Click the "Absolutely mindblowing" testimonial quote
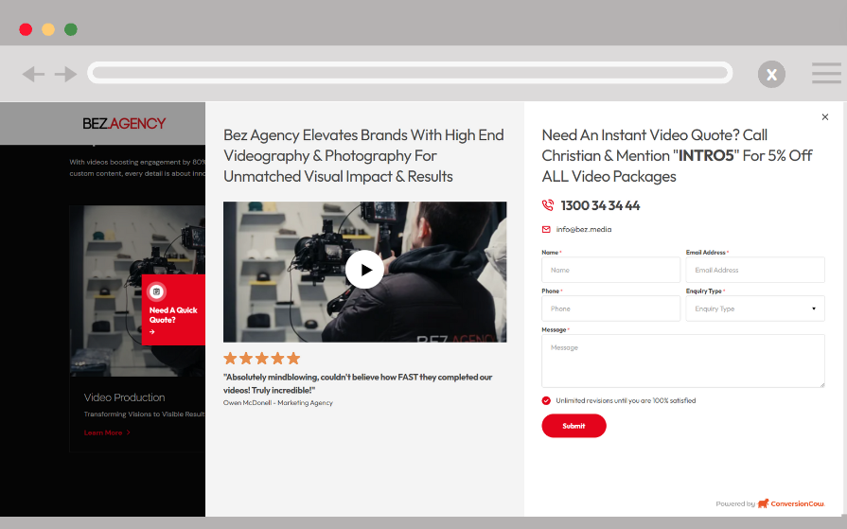 point(358,383)
